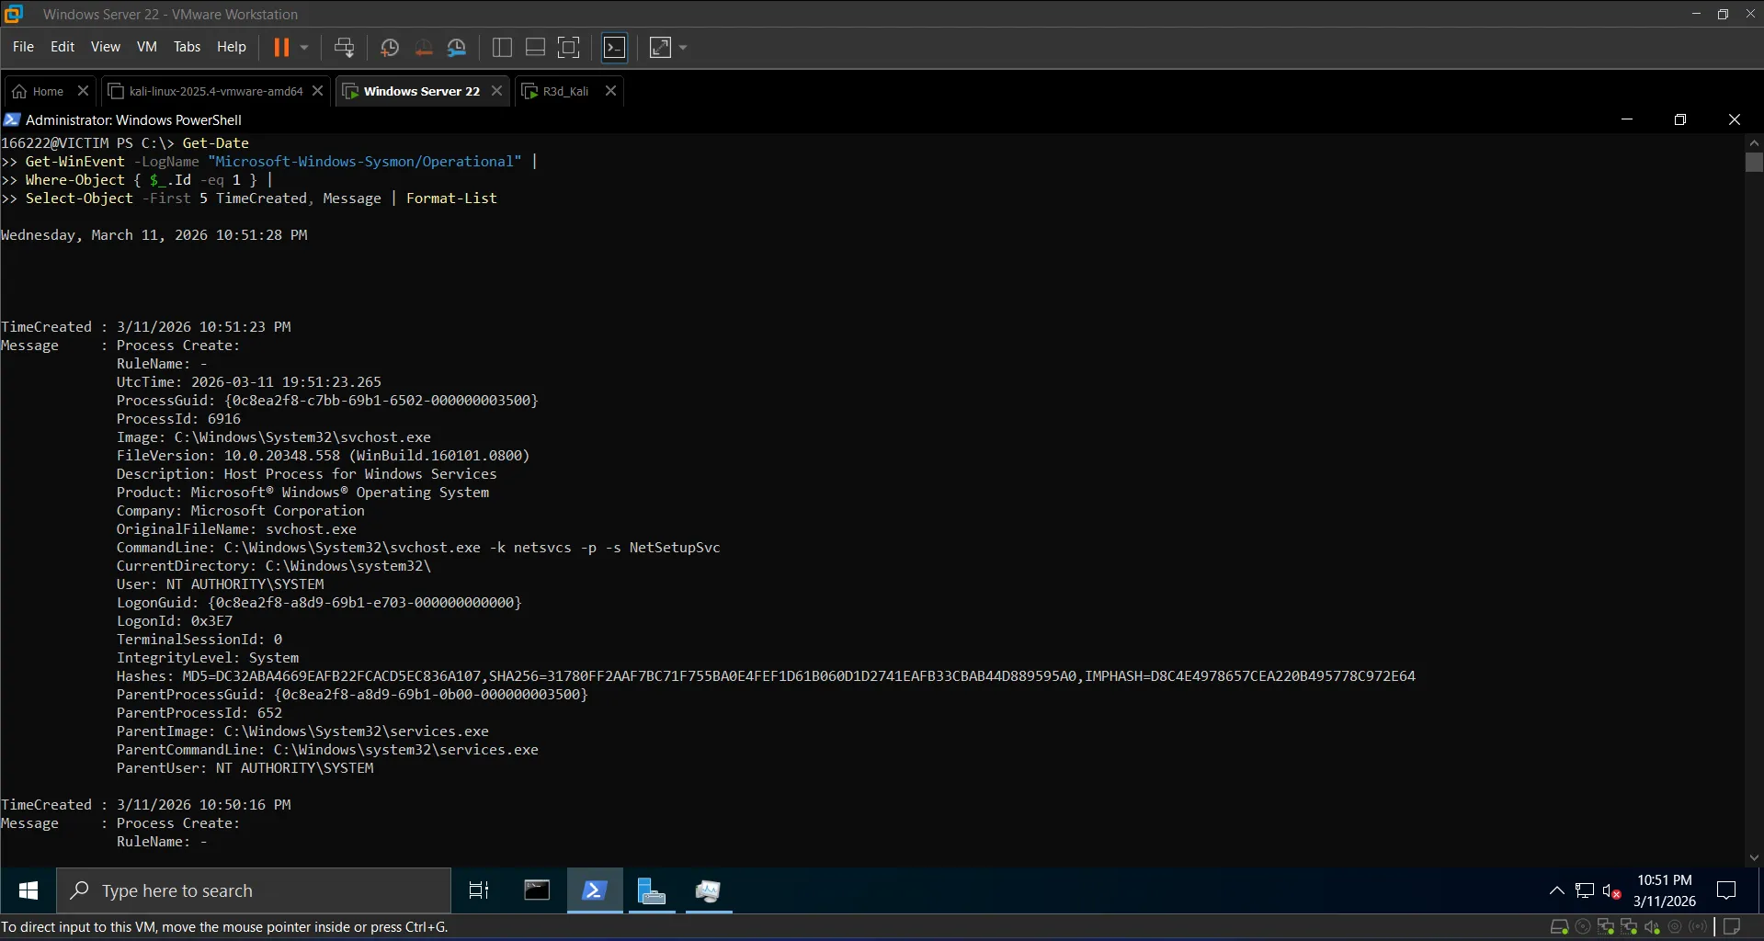
Task: Open the Edit menu
Action: (x=63, y=47)
